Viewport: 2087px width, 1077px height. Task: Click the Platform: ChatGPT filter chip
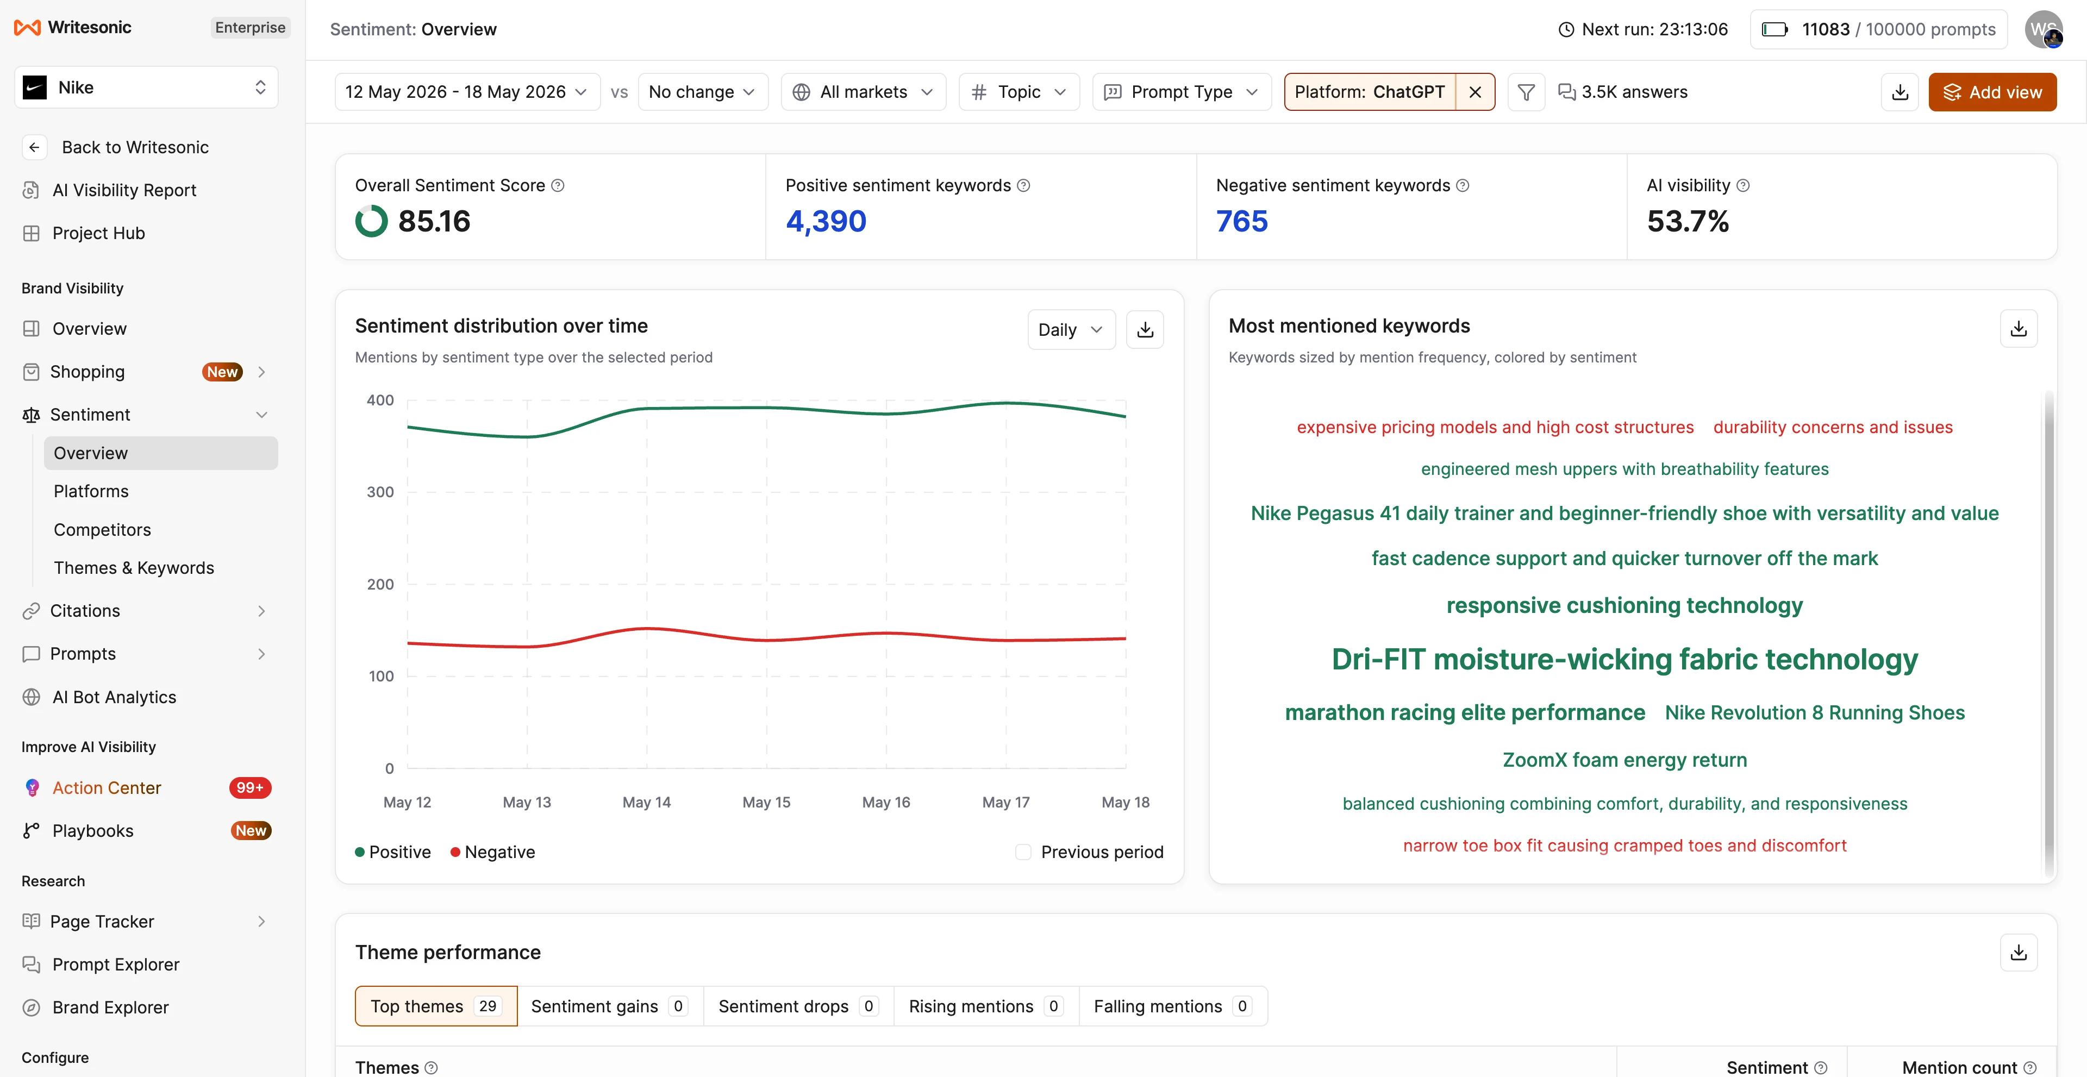[1369, 91]
